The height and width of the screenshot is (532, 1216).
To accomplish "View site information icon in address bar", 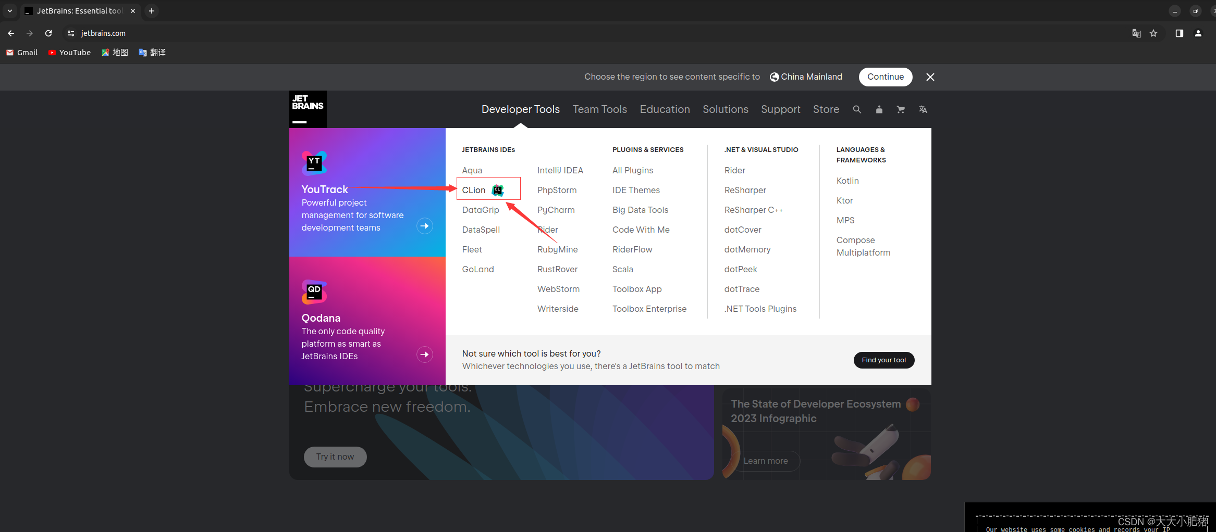I will click(71, 33).
